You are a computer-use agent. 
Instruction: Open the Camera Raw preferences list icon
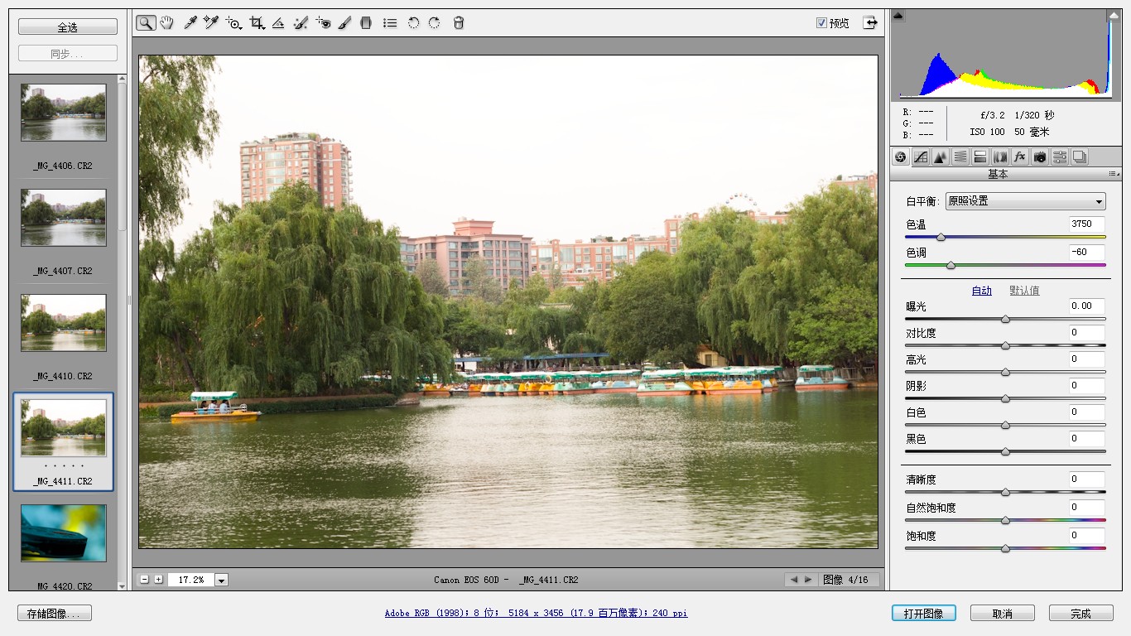(390, 23)
